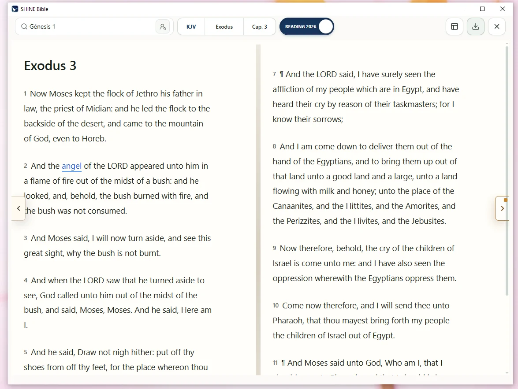Viewport: 518px width, 389px height.
Task: Open the KJV translation selector
Action: coord(191,27)
